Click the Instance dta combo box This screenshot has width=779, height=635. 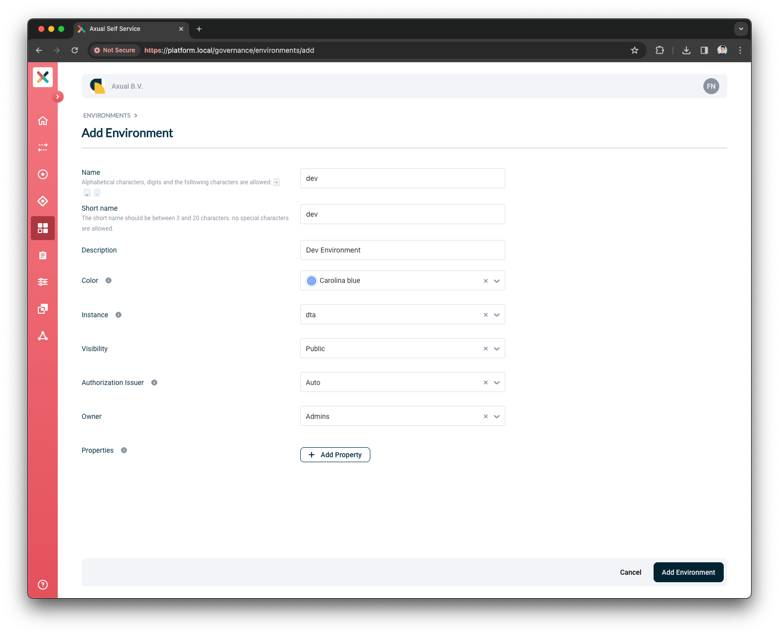[x=402, y=315]
